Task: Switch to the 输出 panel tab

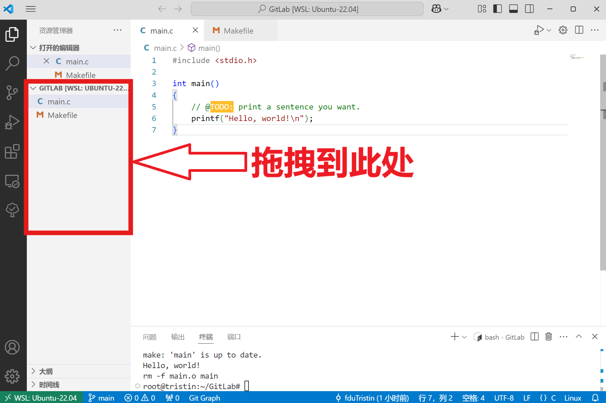Action: tap(178, 337)
